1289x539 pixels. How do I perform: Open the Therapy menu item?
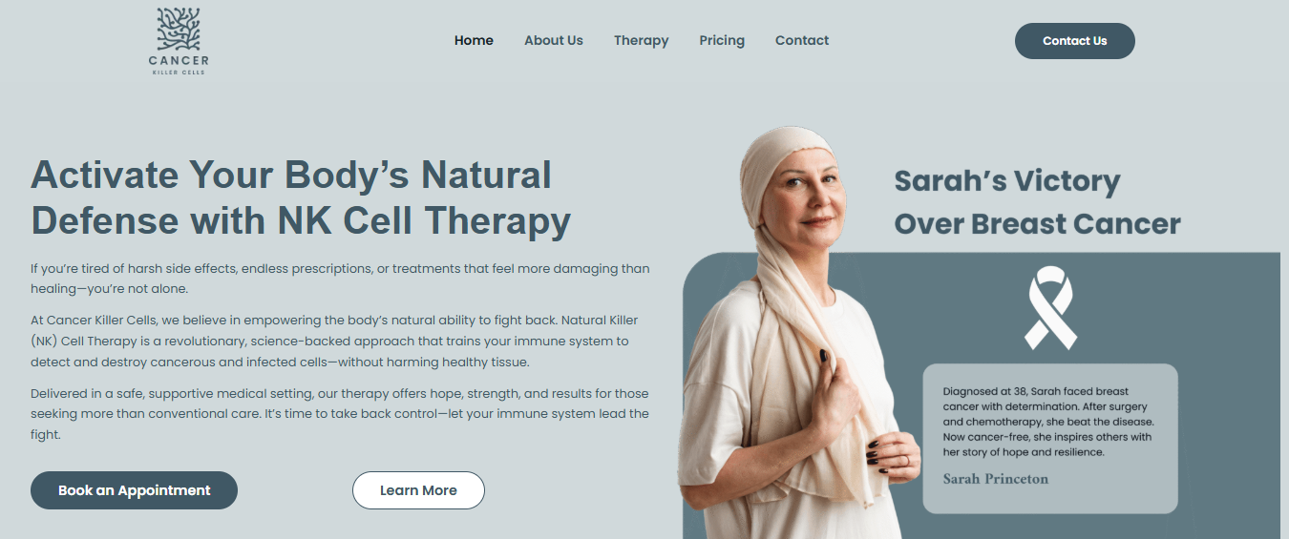point(642,40)
